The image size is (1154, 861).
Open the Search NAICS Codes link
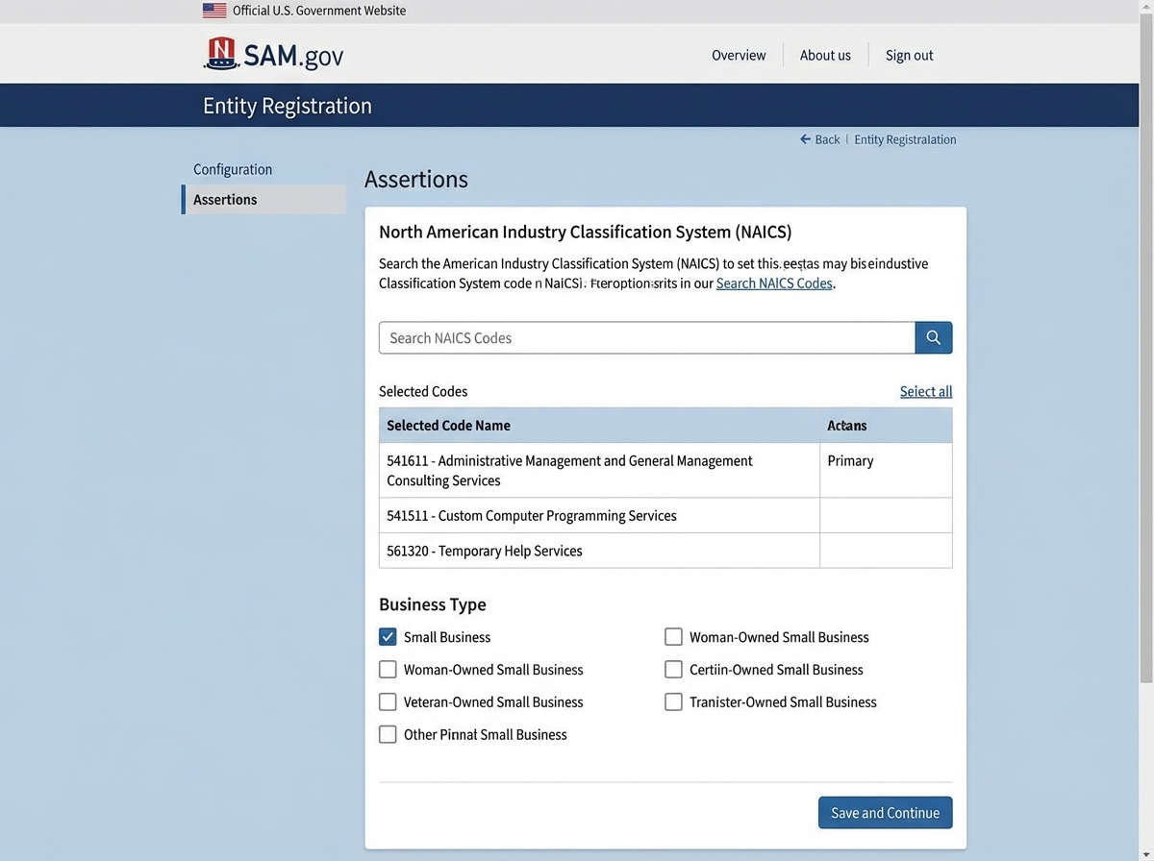pos(774,283)
